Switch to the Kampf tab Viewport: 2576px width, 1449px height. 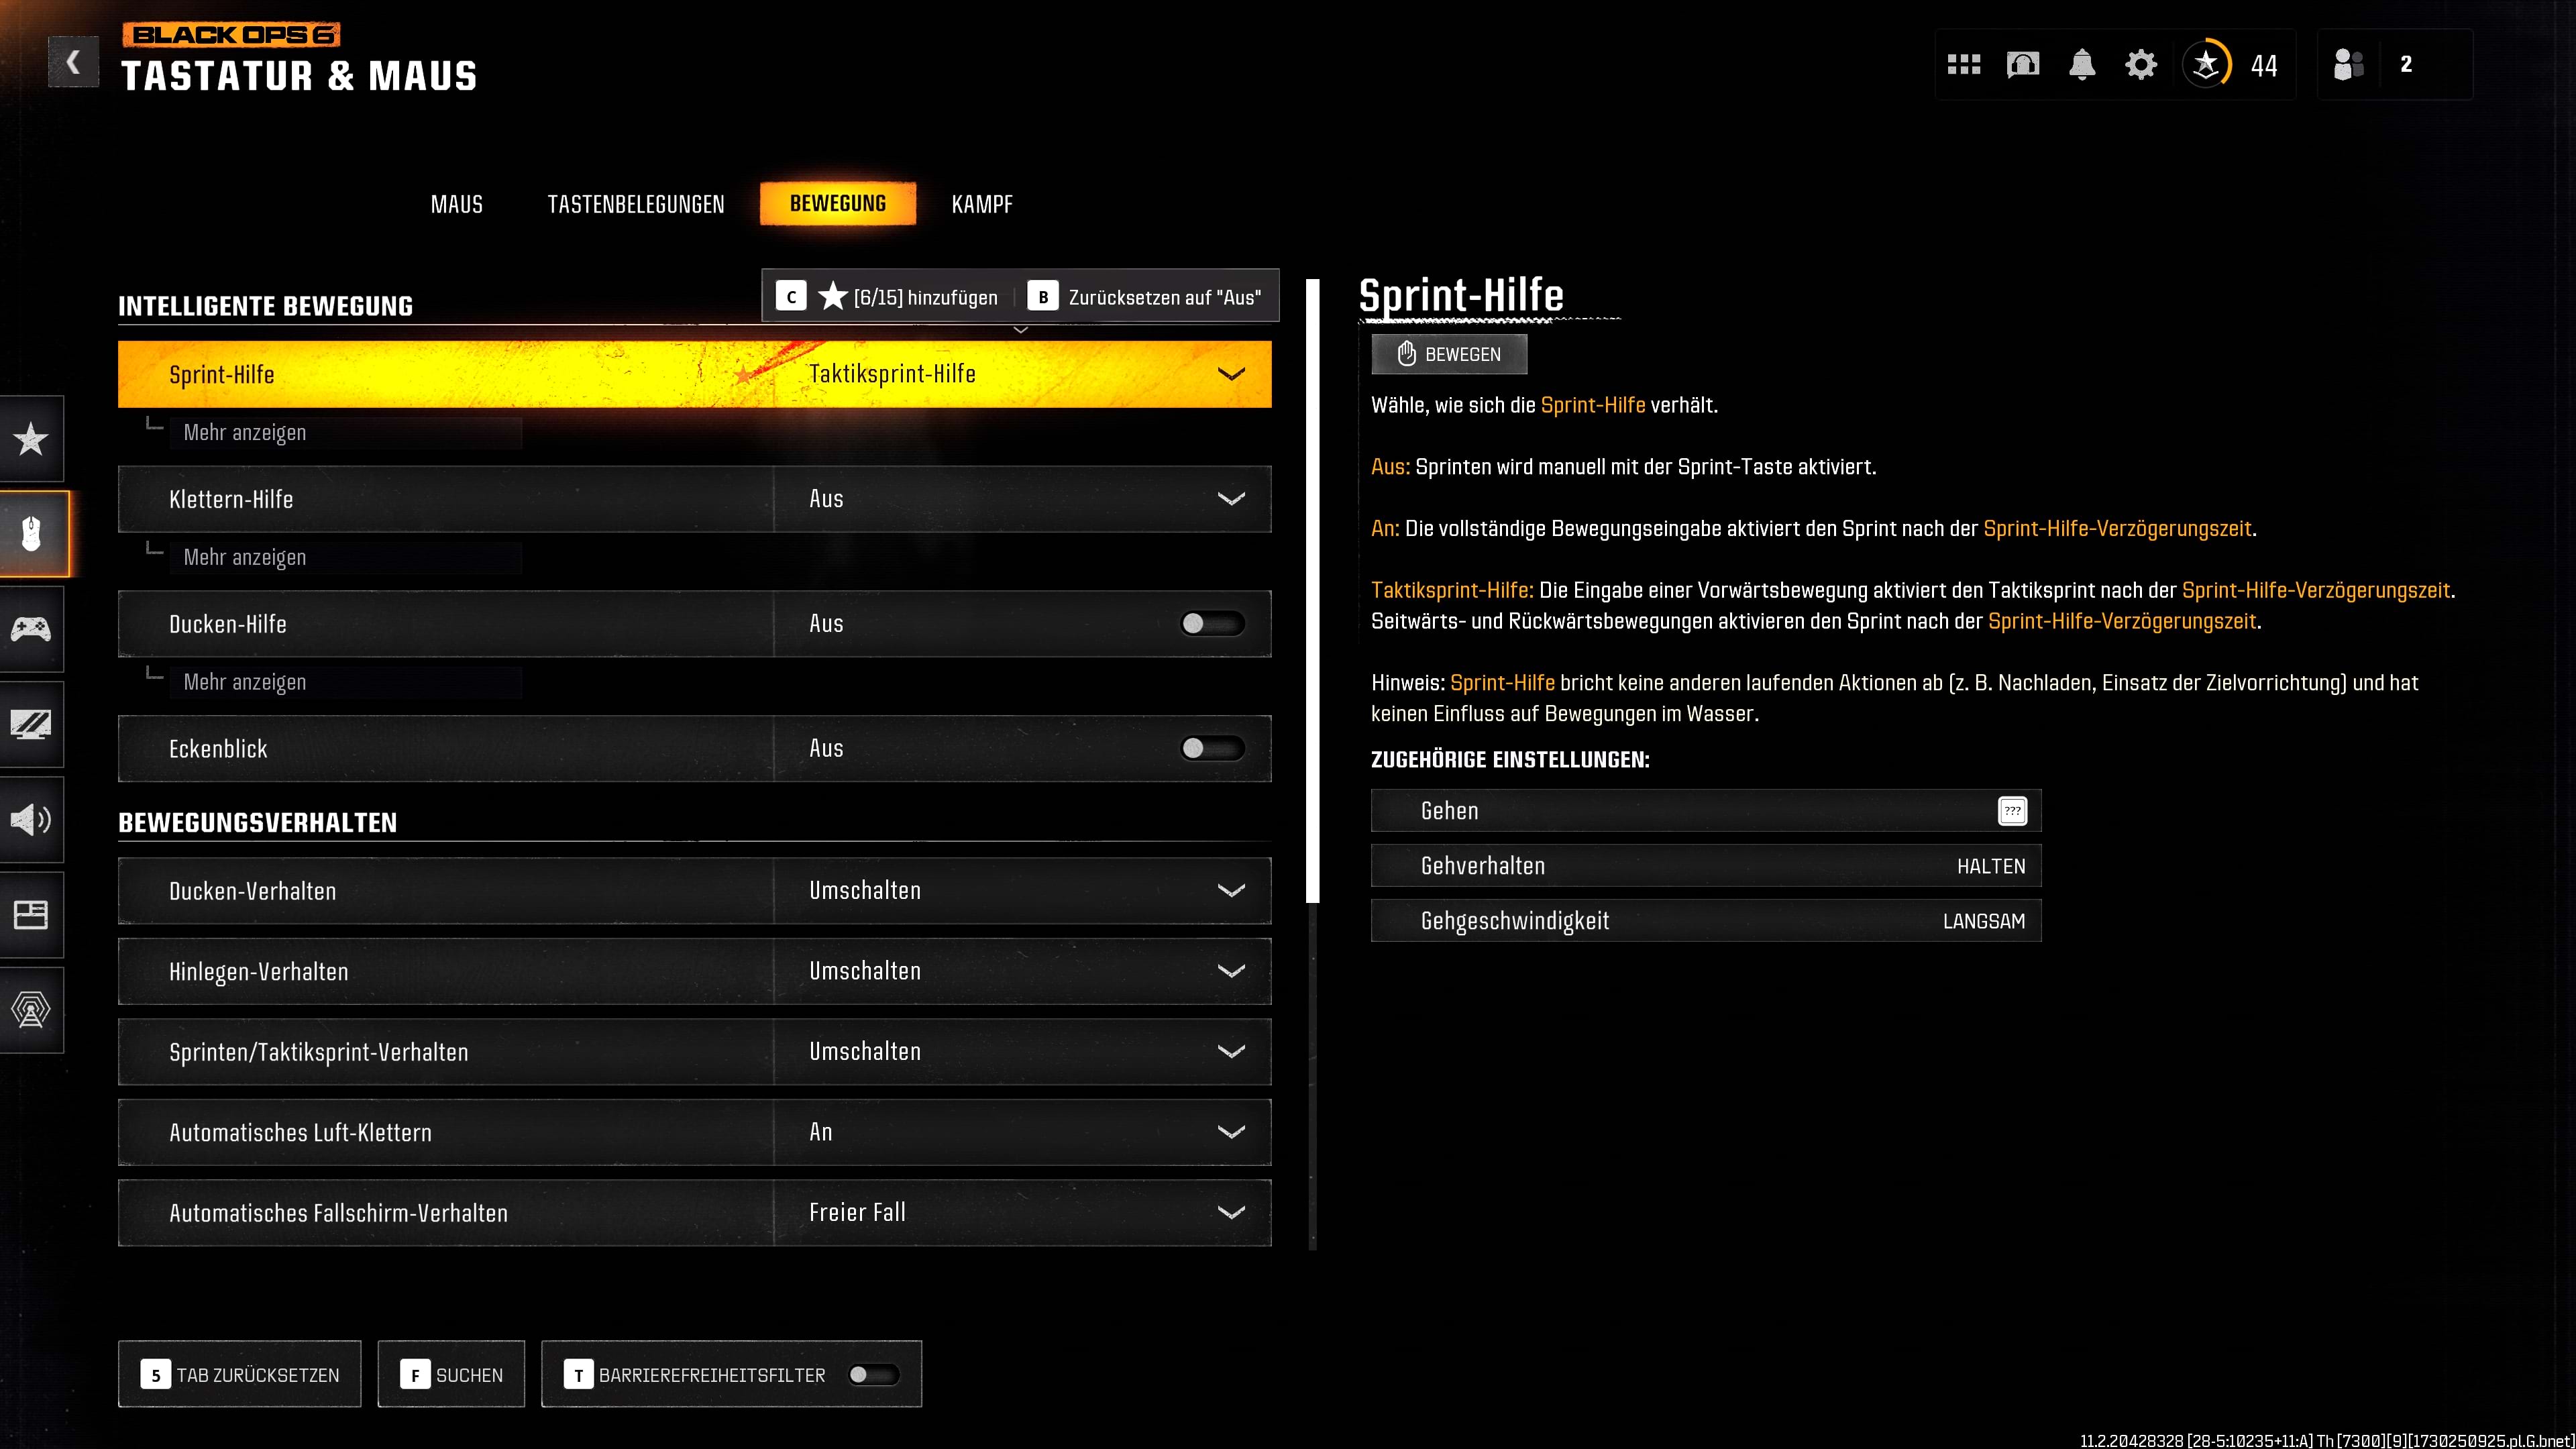[981, 204]
